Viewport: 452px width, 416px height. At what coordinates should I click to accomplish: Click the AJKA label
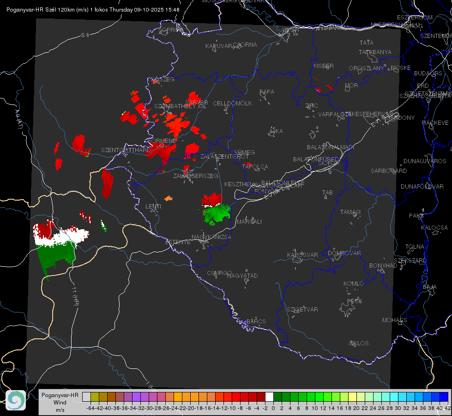coord(276,131)
